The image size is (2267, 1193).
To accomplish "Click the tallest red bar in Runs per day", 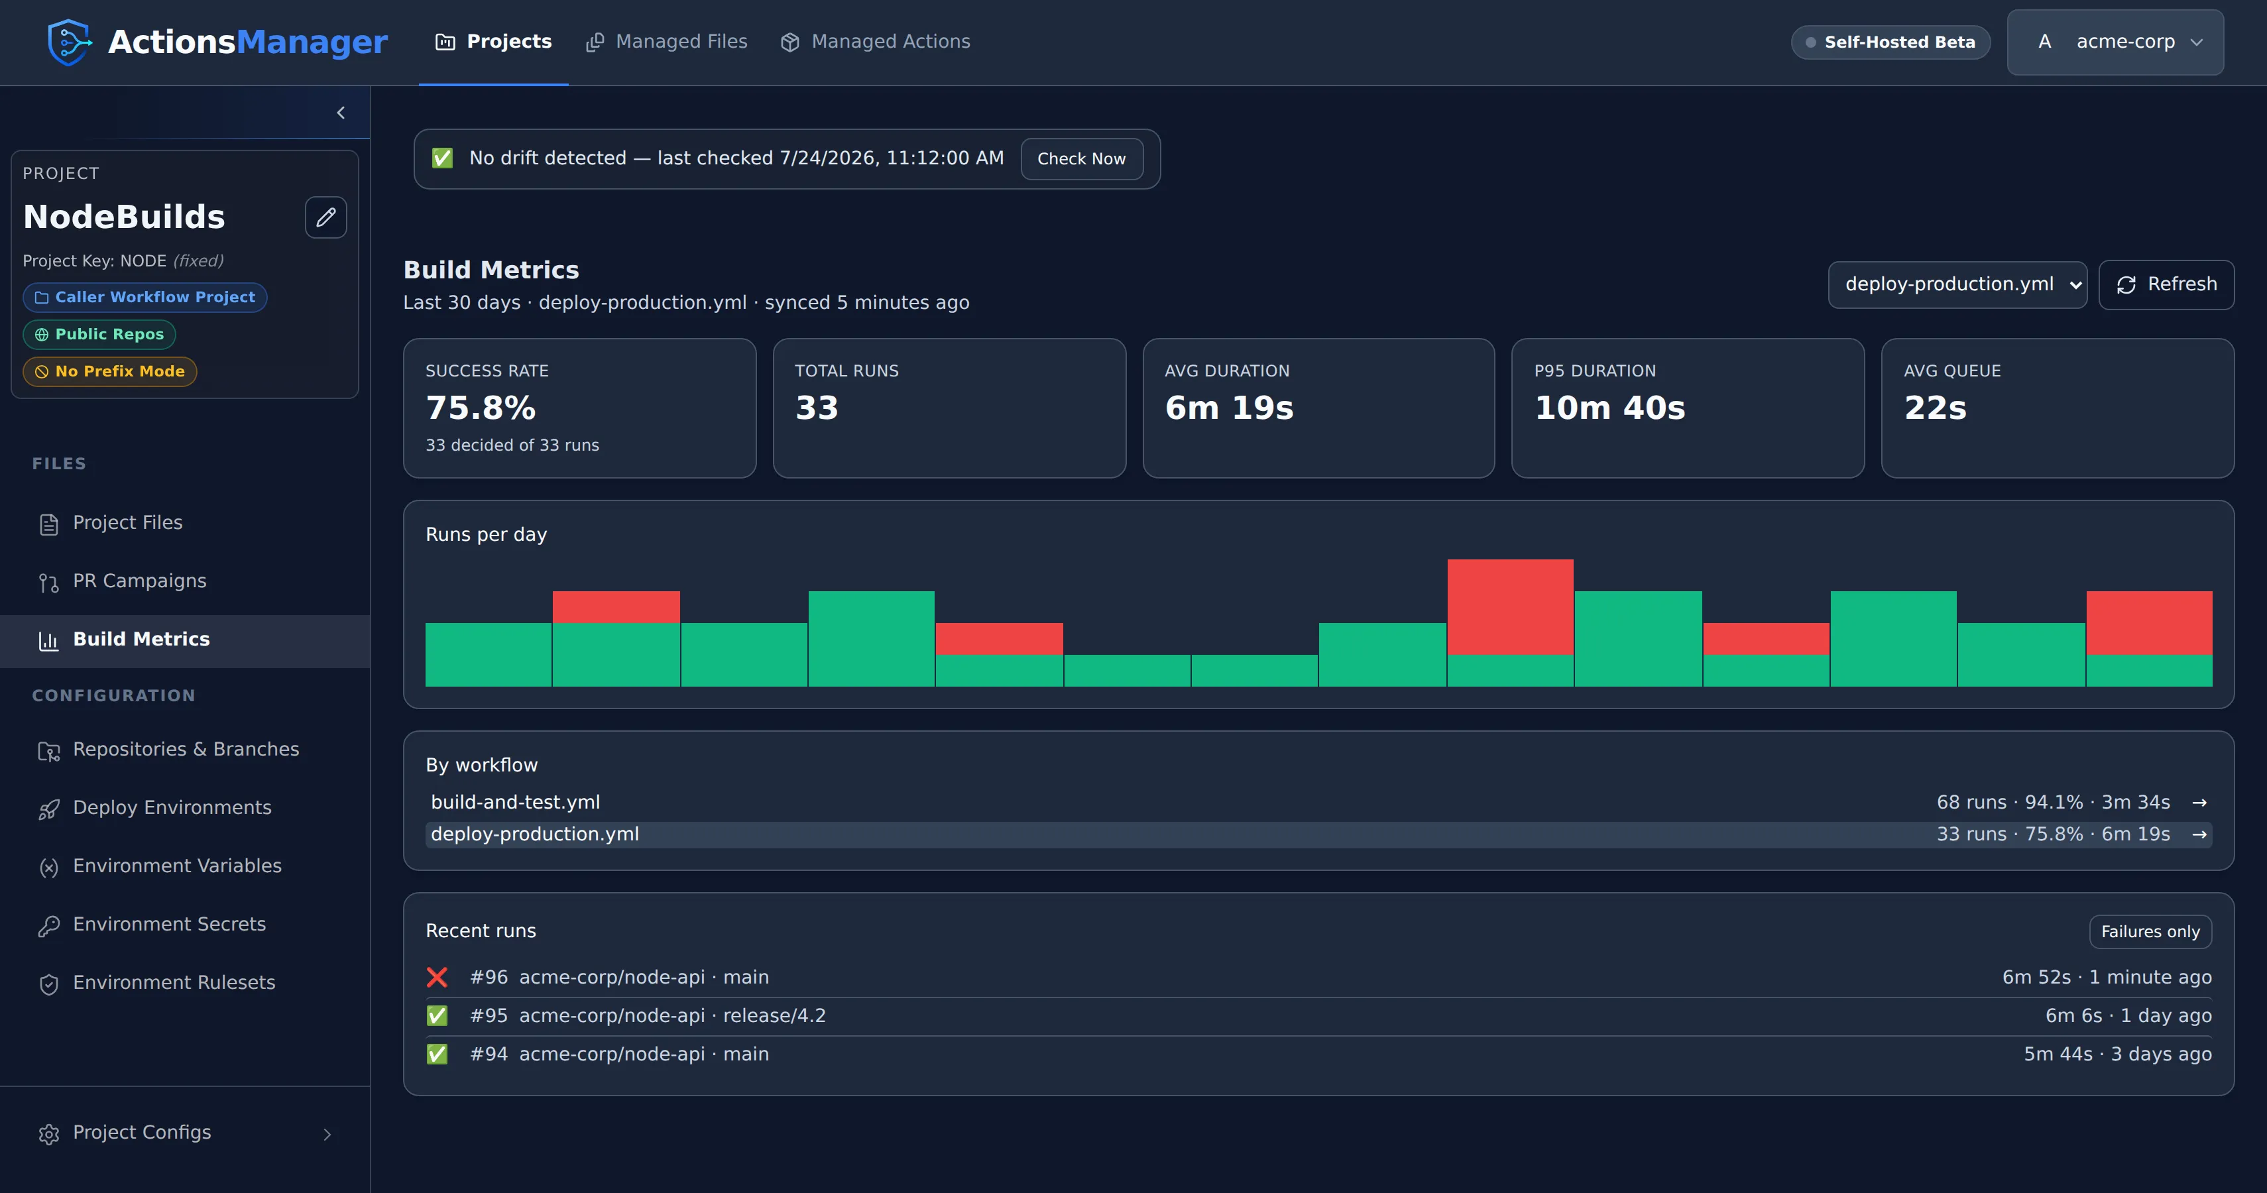I will (1510, 606).
